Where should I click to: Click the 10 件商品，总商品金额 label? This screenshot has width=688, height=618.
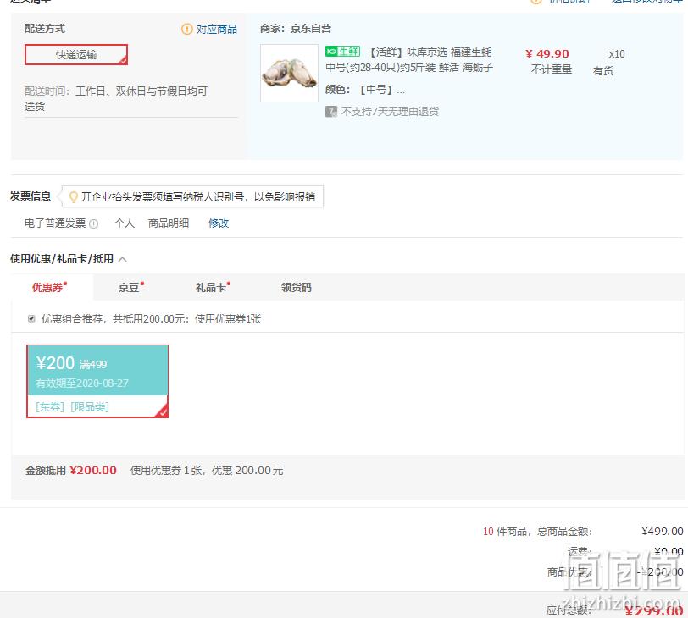click(x=537, y=531)
